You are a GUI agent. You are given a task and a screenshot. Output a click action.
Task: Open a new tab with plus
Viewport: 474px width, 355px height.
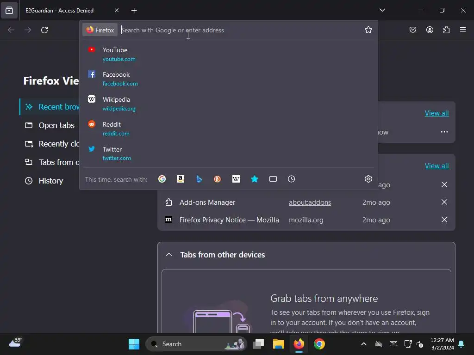pyautogui.click(x=134, y=11)
